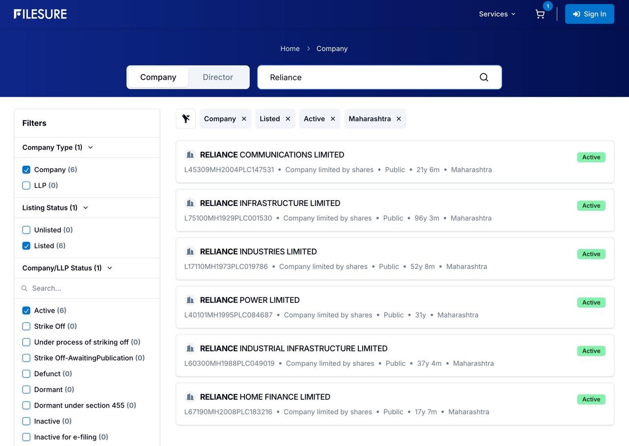
Task: Select the Company search tab
Action: pyautogui.click(x=158, y=77)
